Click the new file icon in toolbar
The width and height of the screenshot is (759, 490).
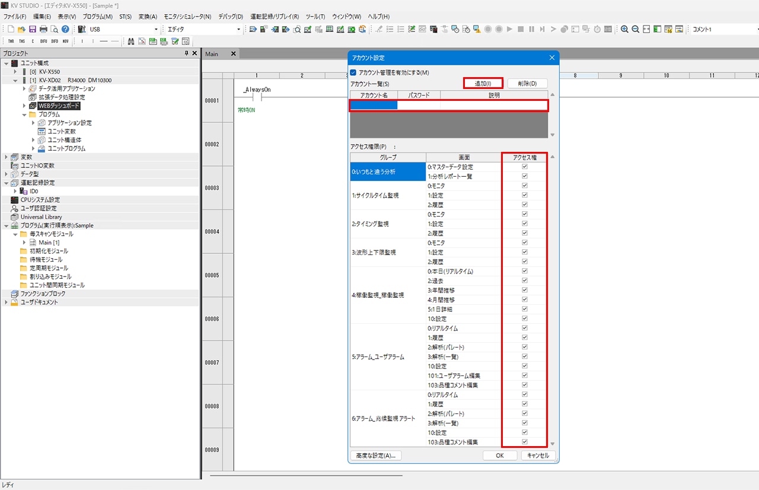pyautogui.click(x=11, y=29)
